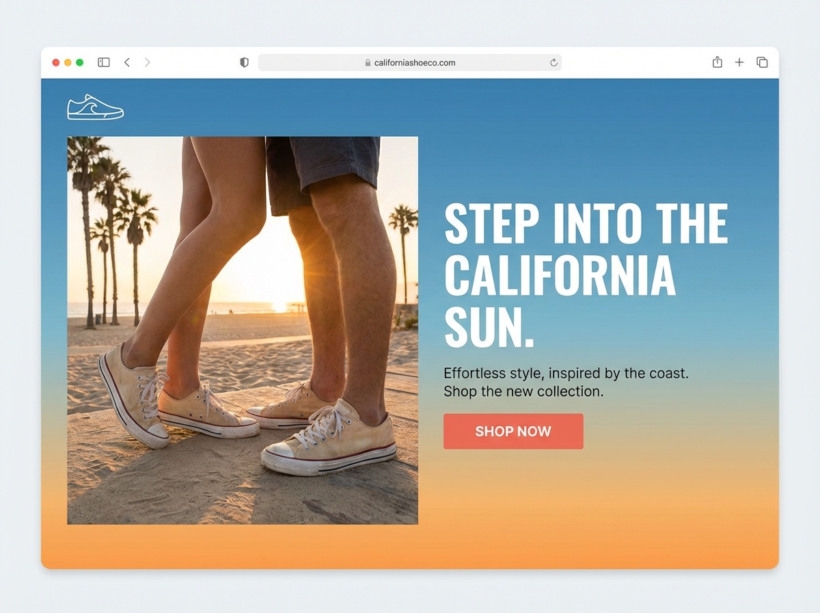Click the back navigation arrow
820x613 pixels.
(127, 62)
